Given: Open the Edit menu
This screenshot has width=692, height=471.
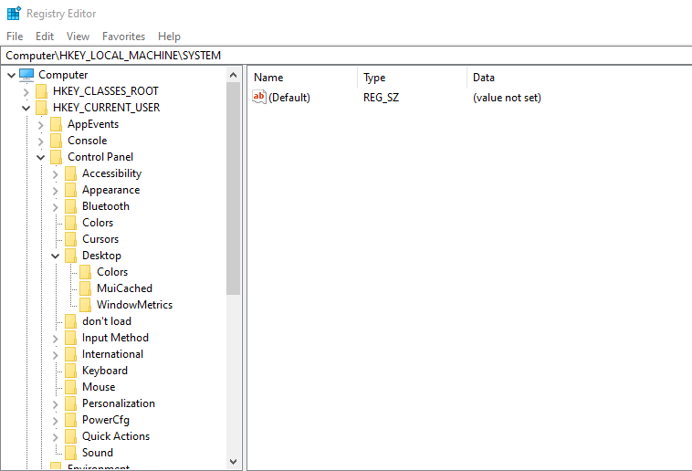Looking at the screenshot, I should pos(45,37).
